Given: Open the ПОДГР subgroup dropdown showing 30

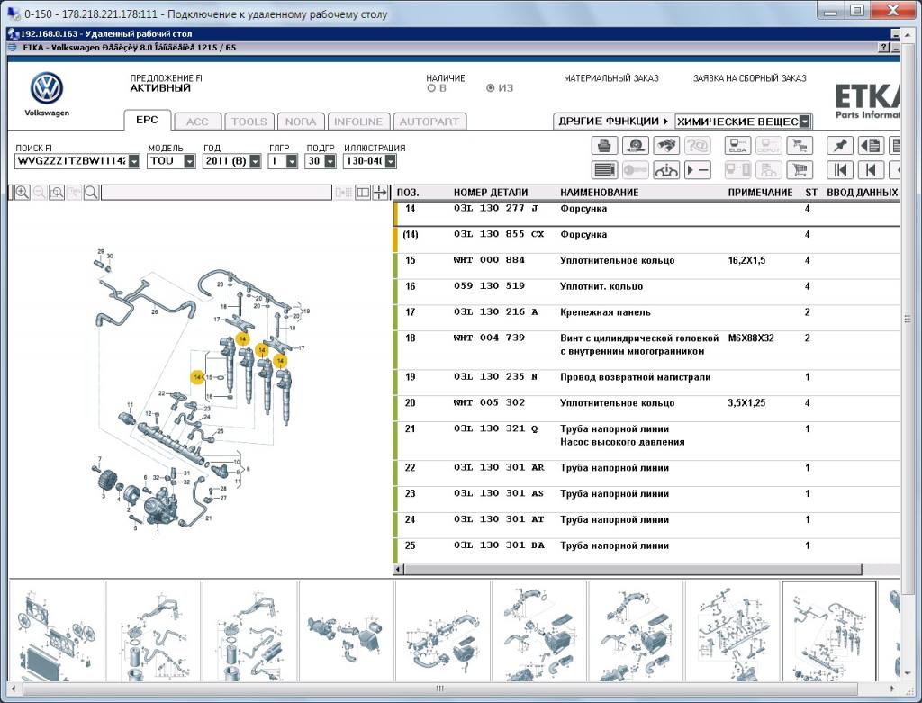Looking at the screenshot, I should tap(330, 161).
